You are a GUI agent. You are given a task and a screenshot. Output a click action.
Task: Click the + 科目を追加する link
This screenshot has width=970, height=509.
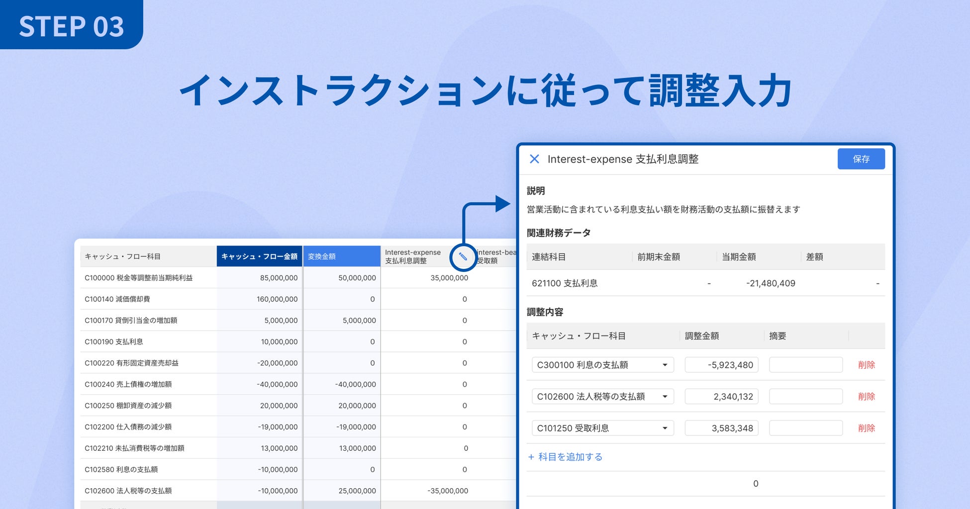pos(565,457)
